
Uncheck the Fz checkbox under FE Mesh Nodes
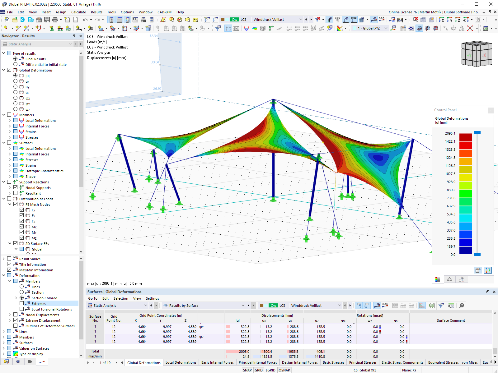22,221
